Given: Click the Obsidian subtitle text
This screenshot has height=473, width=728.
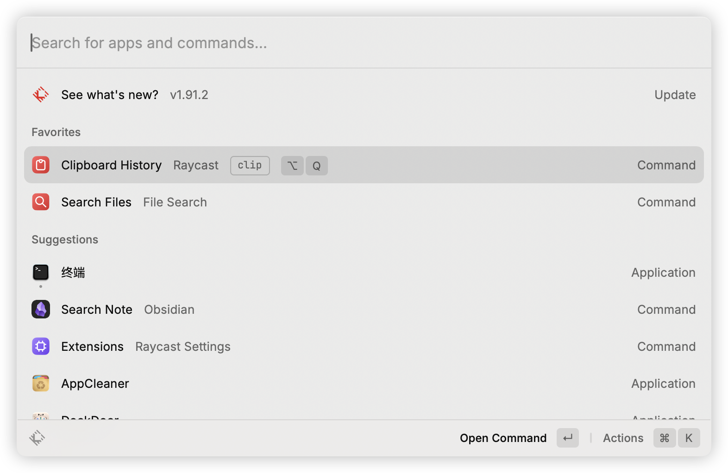Looking at the screenshot, I should pyautogui.click(x=169, y=310).
